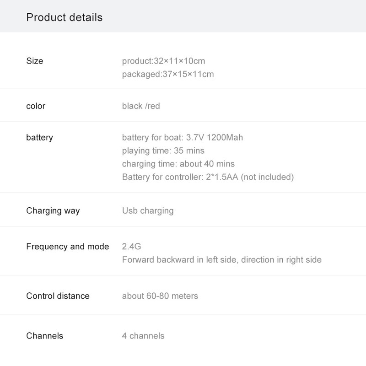Click the Battery for controller specification line
This screenshot has height=366, width=366.
click(208, 177)
